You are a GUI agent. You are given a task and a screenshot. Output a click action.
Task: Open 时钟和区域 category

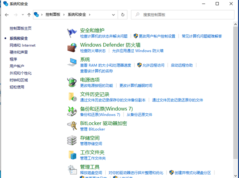pyautogui.click(x=19, y=80)
